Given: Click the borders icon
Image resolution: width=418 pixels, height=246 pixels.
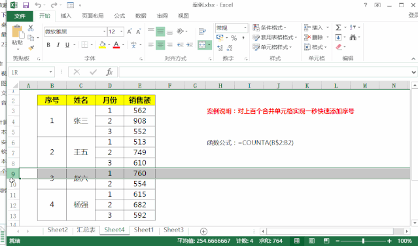Looking at the screenshot, I should tap(85, 44).
